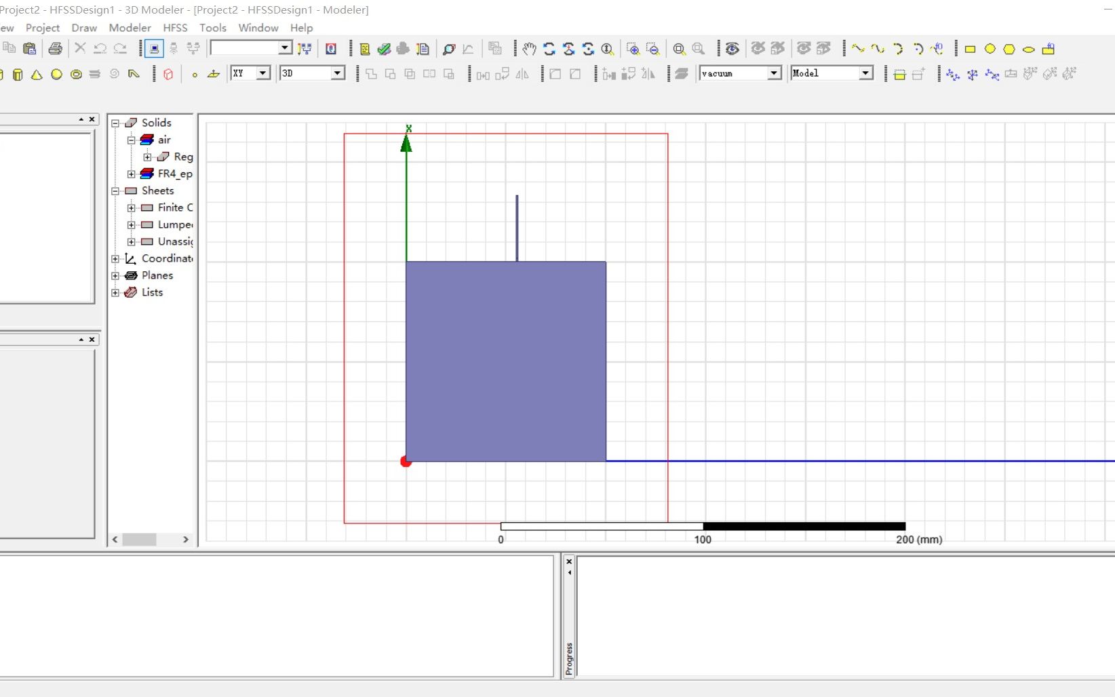
Task: Expand the Reg object node
Action: [x=148, y=157]
